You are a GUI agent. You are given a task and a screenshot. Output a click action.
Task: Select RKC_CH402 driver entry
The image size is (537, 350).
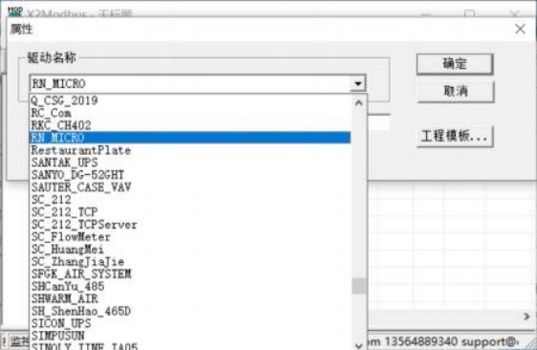[190, 125]
